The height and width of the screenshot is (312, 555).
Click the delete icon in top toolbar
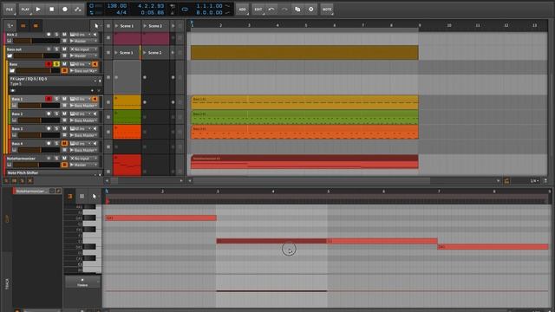coord(310,10)
